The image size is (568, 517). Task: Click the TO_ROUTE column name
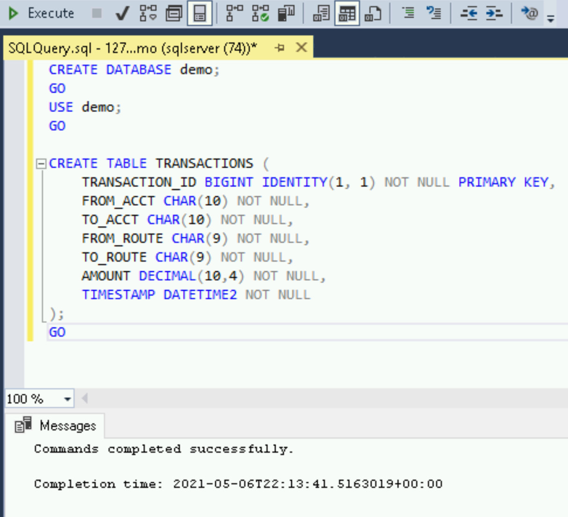tap(114, 258)
